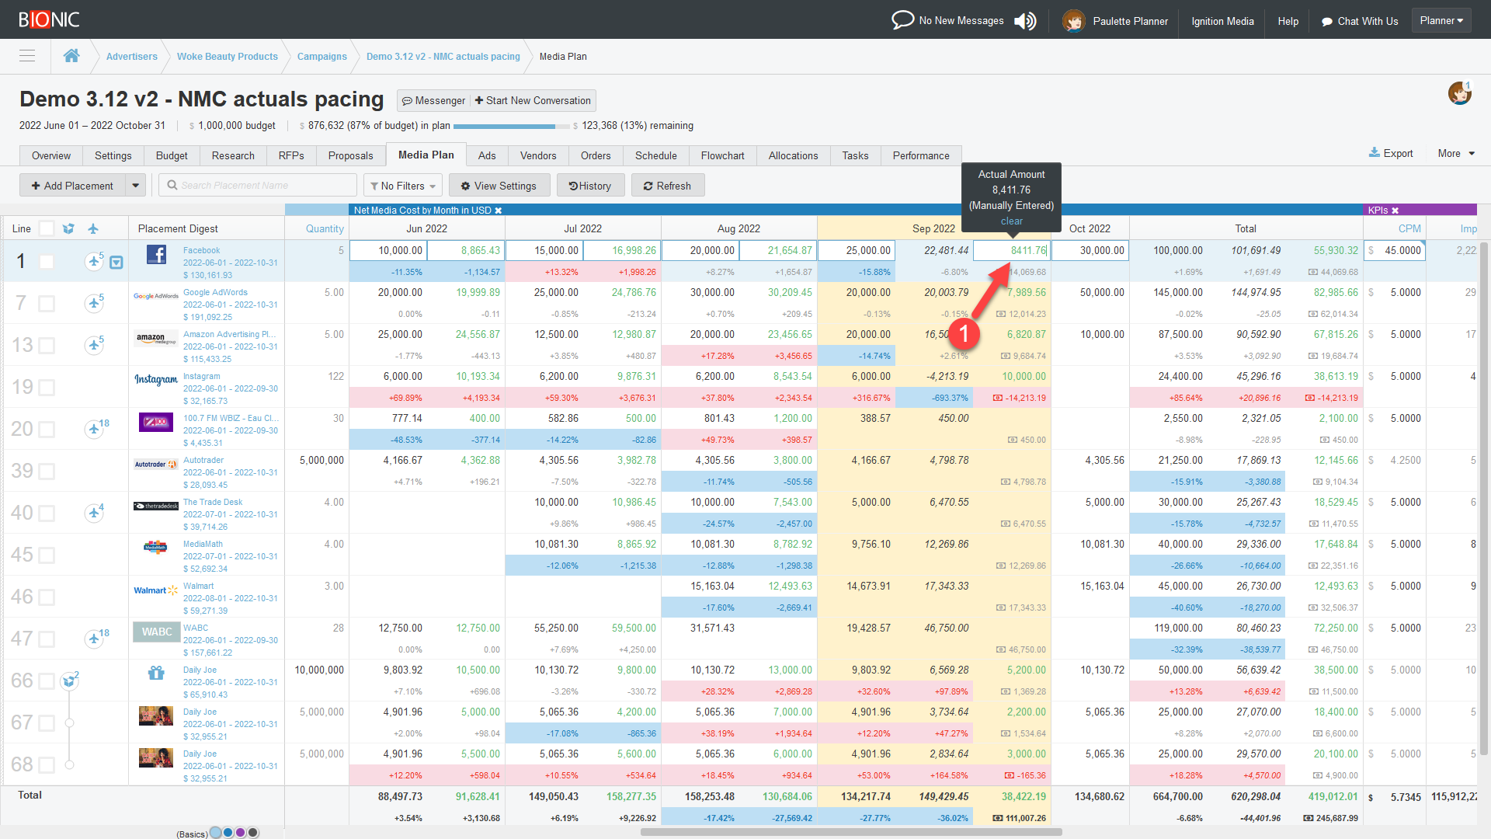This screenshot has height=839, width=1491.
Task: Expand row menu arrow on Facebook line
Action: 116,263
